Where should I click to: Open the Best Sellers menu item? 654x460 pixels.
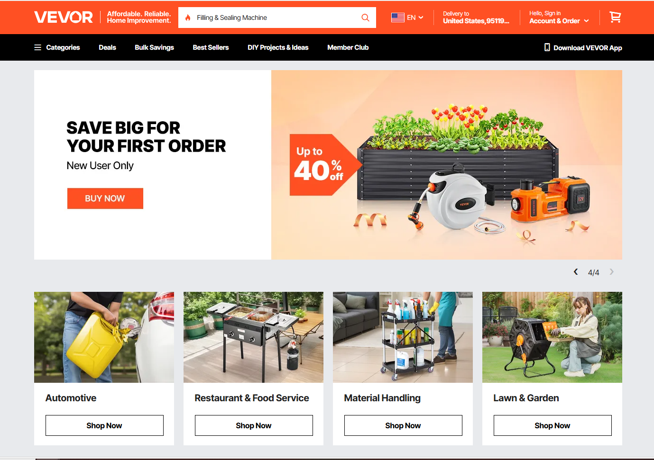pyautogui.click(x=211, y=47)
